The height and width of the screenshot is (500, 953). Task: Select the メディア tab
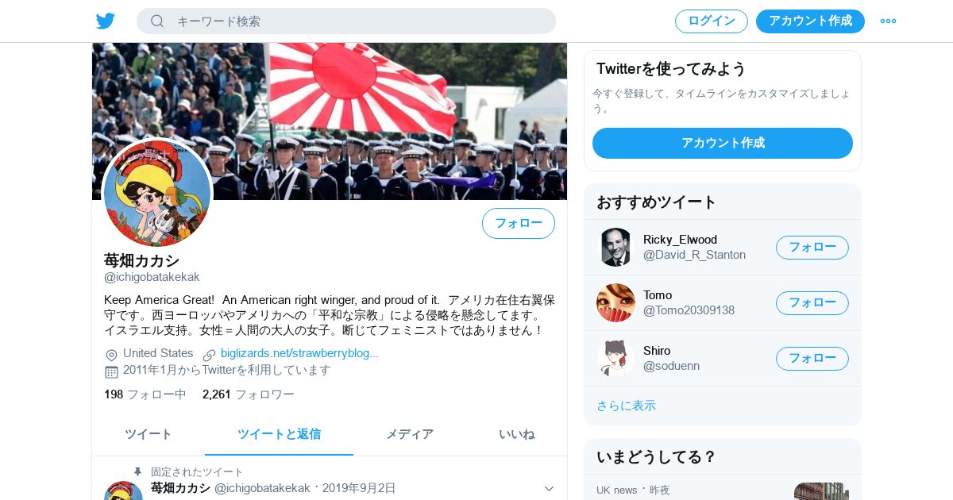click(x=410, y=434)
